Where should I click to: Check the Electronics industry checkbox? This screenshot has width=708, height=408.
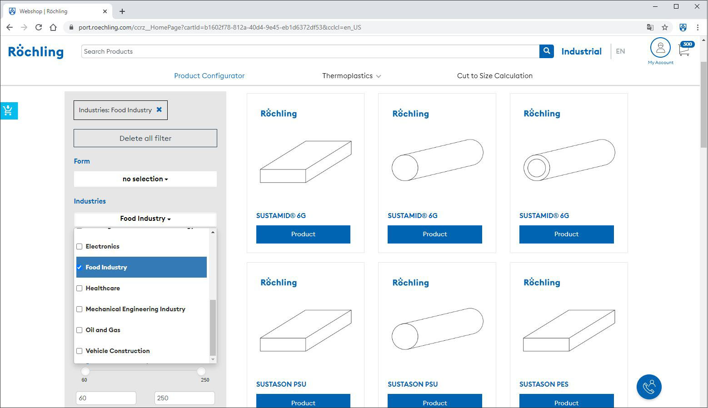(x=79, y=246)
